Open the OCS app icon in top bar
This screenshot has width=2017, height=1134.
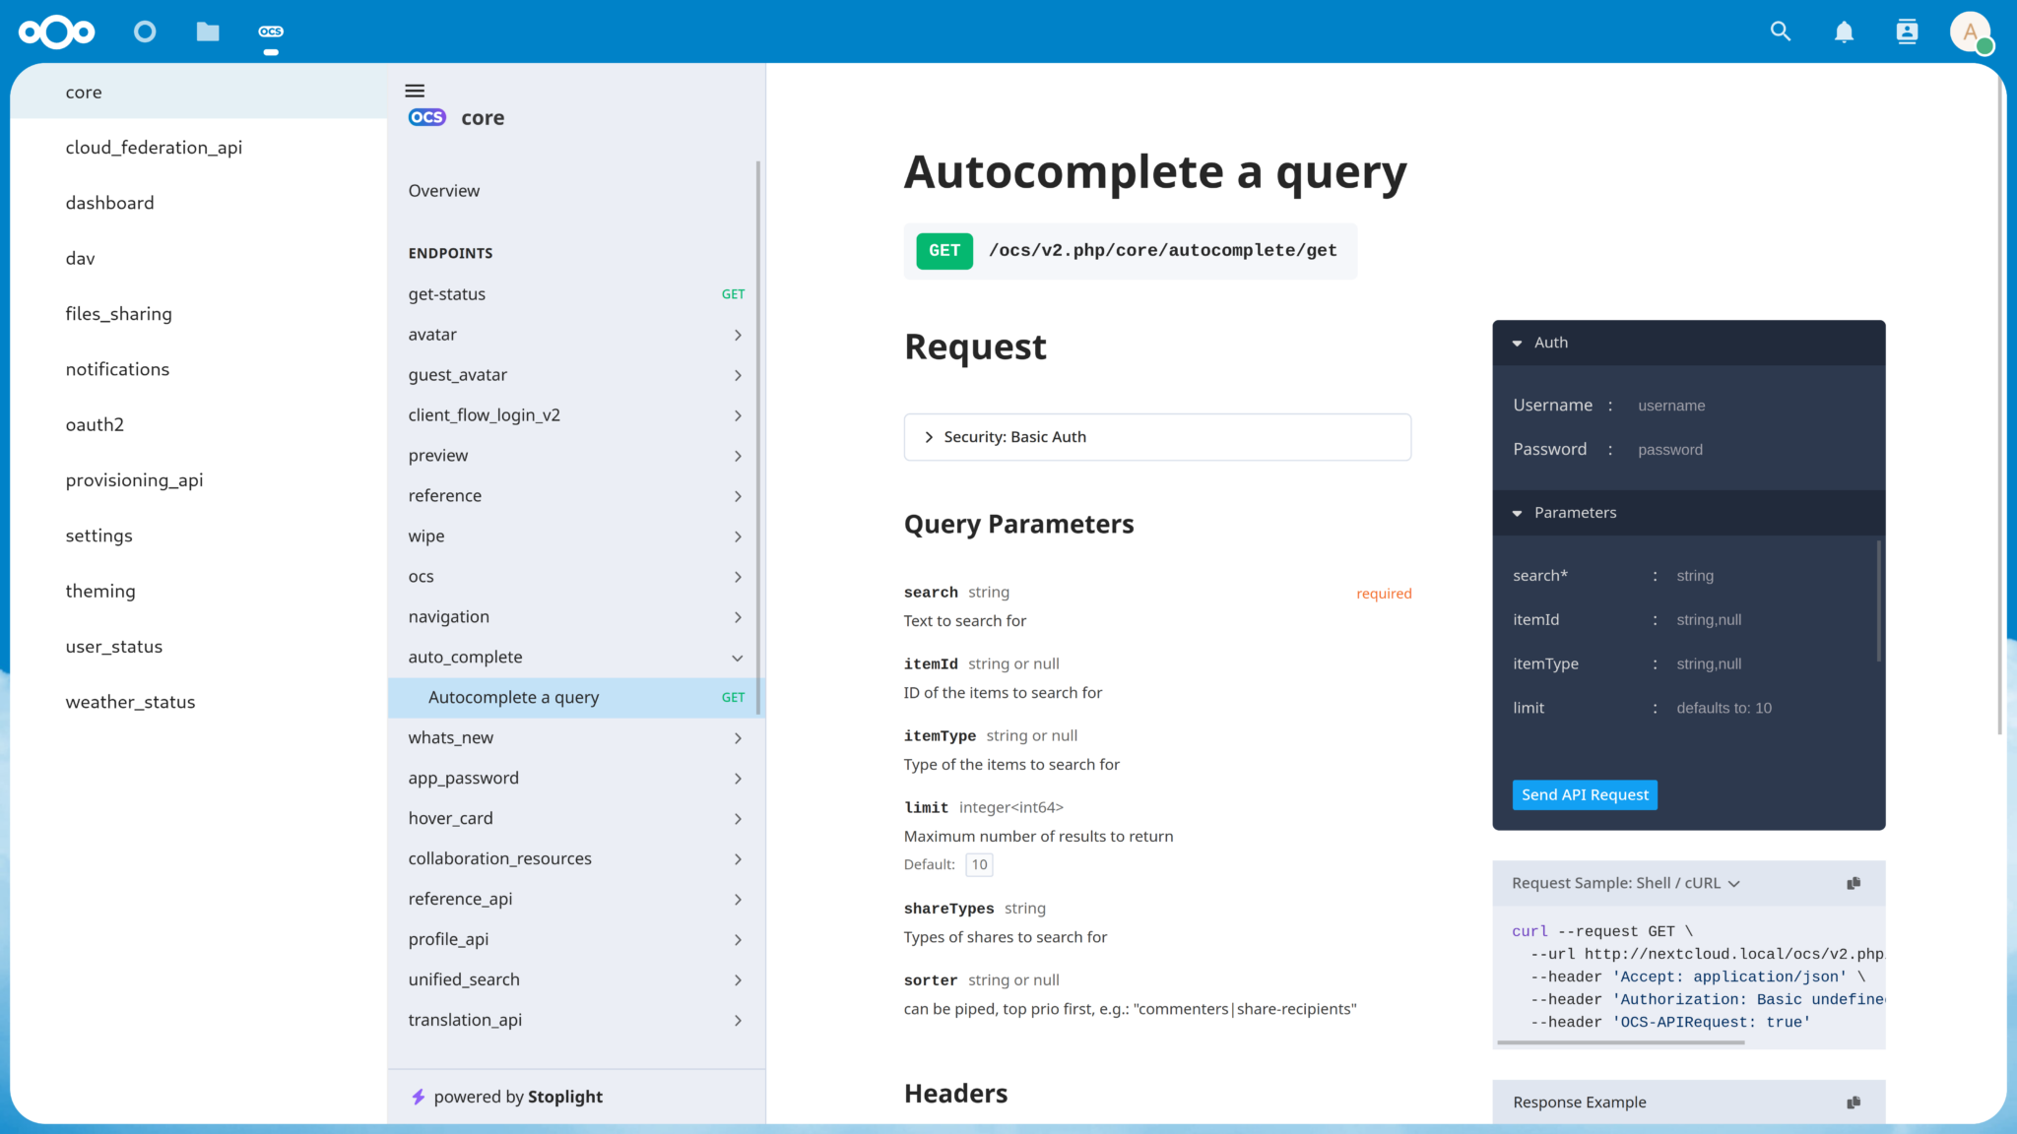[x=271, y=31]
